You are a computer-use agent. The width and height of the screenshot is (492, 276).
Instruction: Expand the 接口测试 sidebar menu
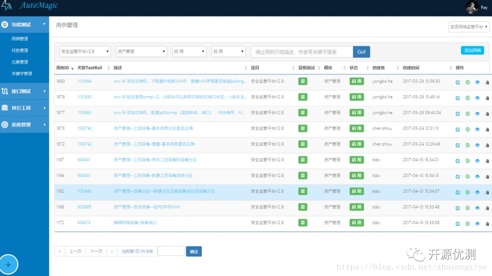coord(25,91)
